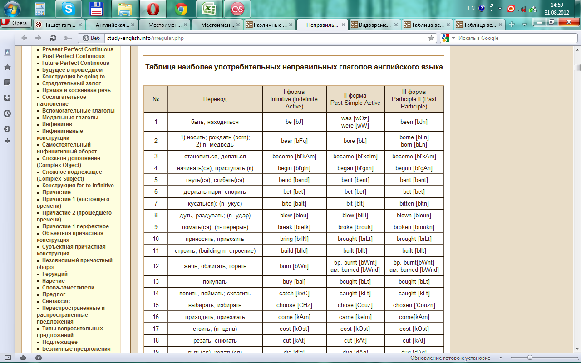Open Конструкция be going to link
This screenshot has height=363, width=581.
tap(74, 77)
